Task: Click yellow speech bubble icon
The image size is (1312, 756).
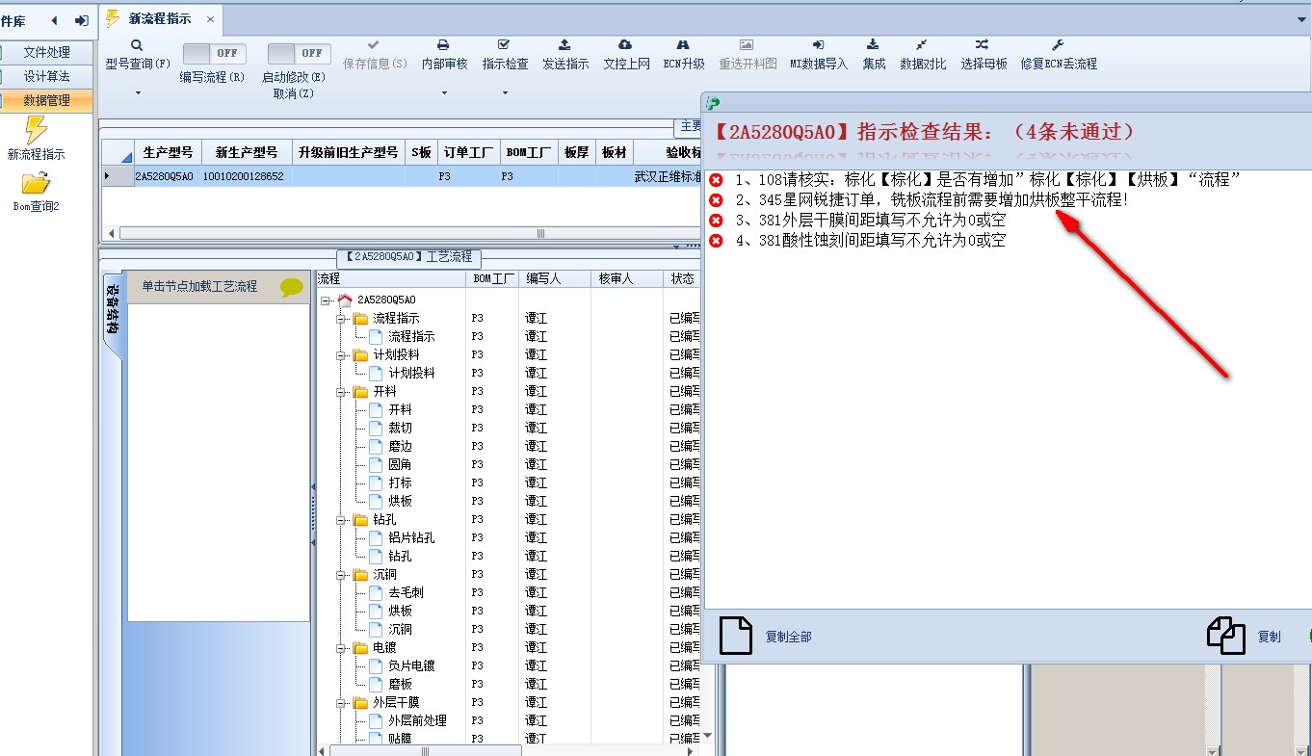Action: click(x=292, y=287)
